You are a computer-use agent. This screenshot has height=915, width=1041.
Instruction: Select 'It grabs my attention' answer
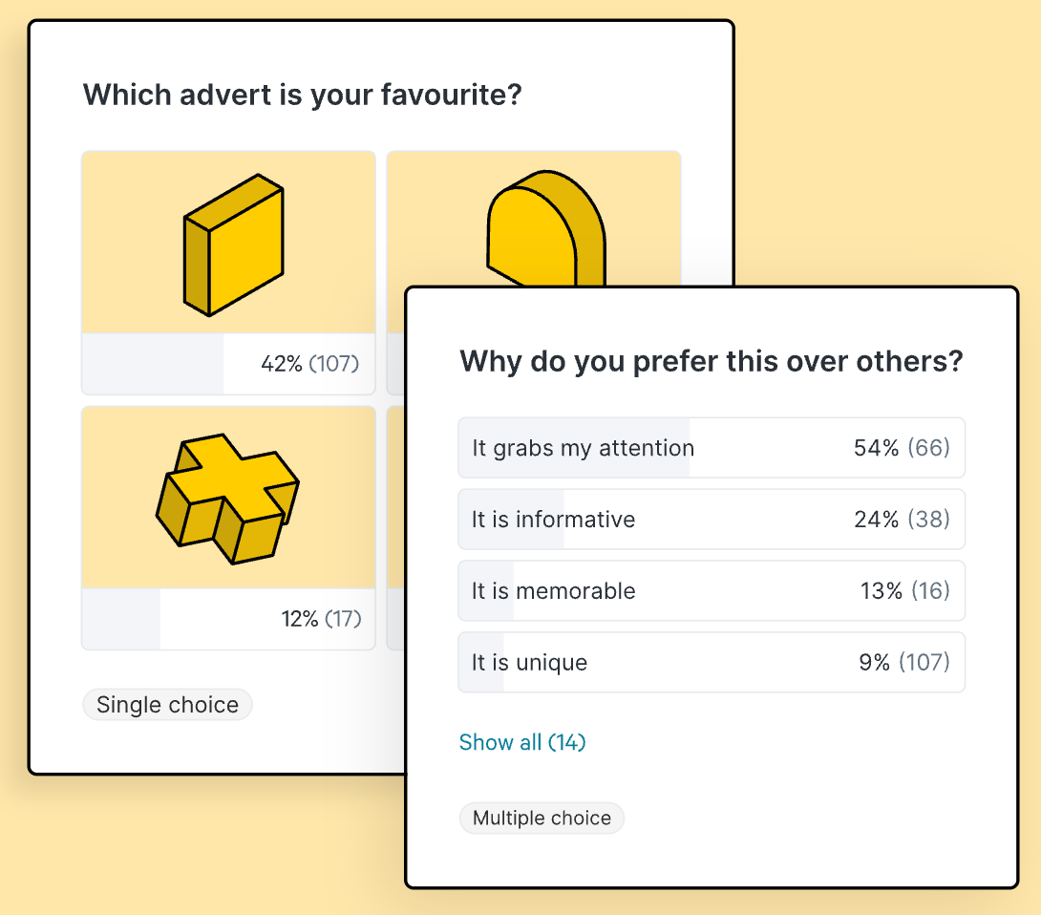click(x=583, y=448)
